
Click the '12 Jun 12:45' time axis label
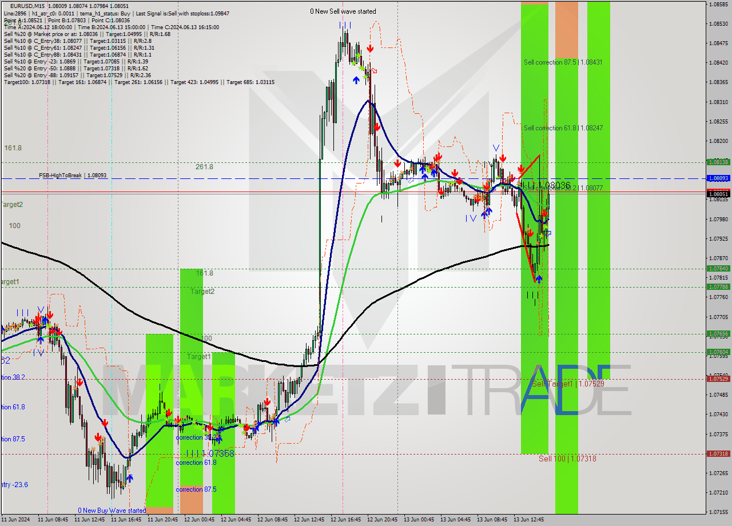pyautogui.click(x=309, y=520)
